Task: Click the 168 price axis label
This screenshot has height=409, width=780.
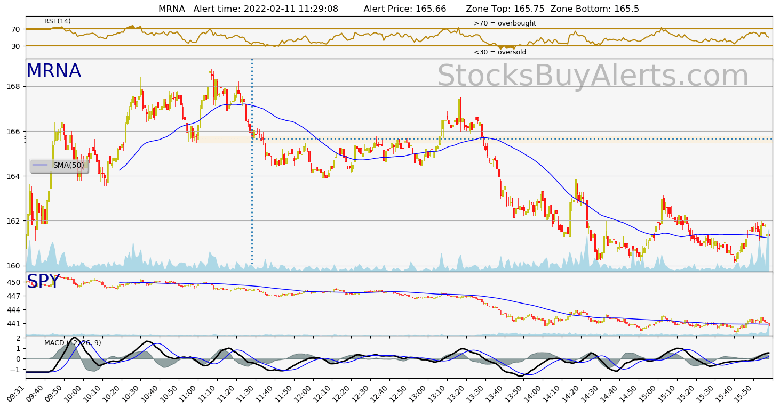Action: [x=14, y=87]
